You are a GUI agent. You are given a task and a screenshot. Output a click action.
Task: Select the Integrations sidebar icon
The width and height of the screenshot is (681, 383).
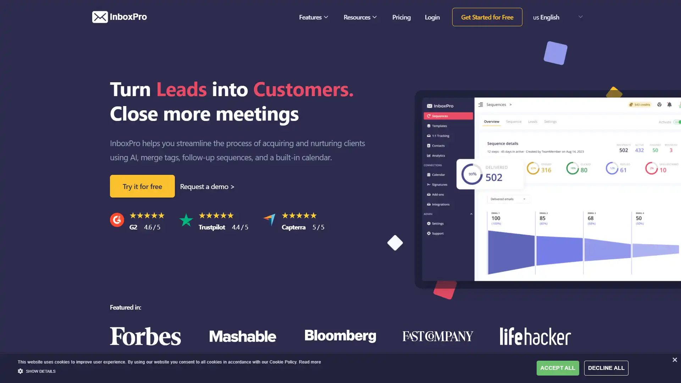pos(428,204)
